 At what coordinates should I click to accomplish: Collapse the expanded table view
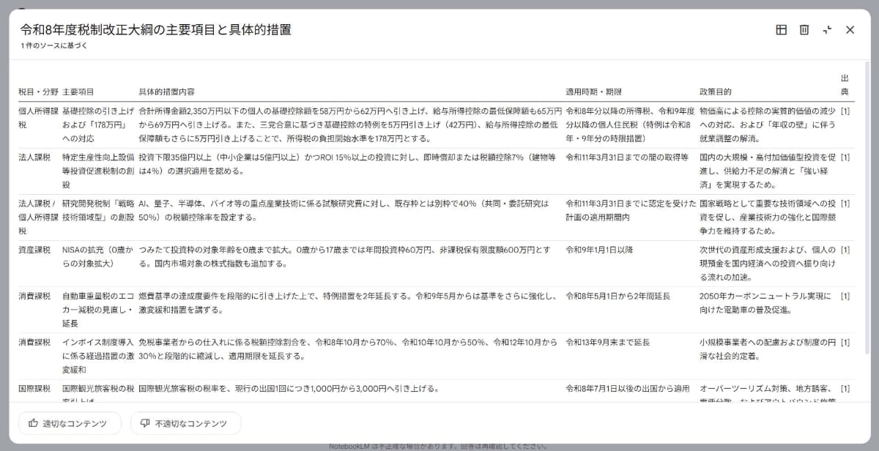coord(827,30)
